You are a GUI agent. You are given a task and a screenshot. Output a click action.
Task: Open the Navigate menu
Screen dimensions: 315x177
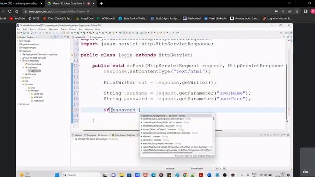point(54,29)
